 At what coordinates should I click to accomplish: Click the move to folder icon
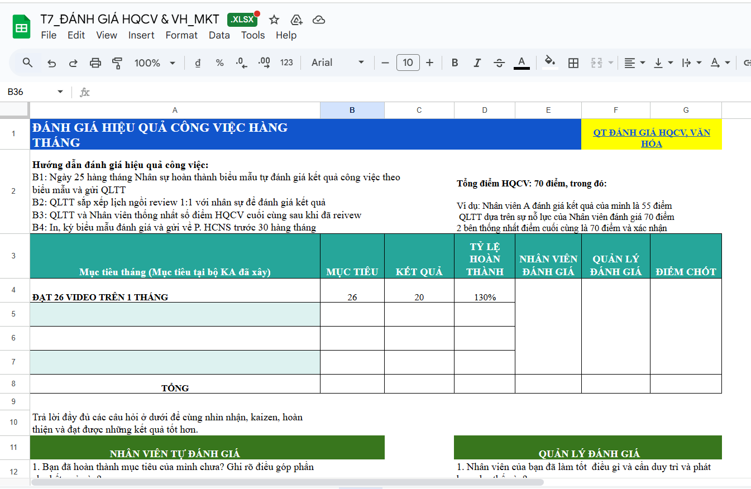pos(296,20)
